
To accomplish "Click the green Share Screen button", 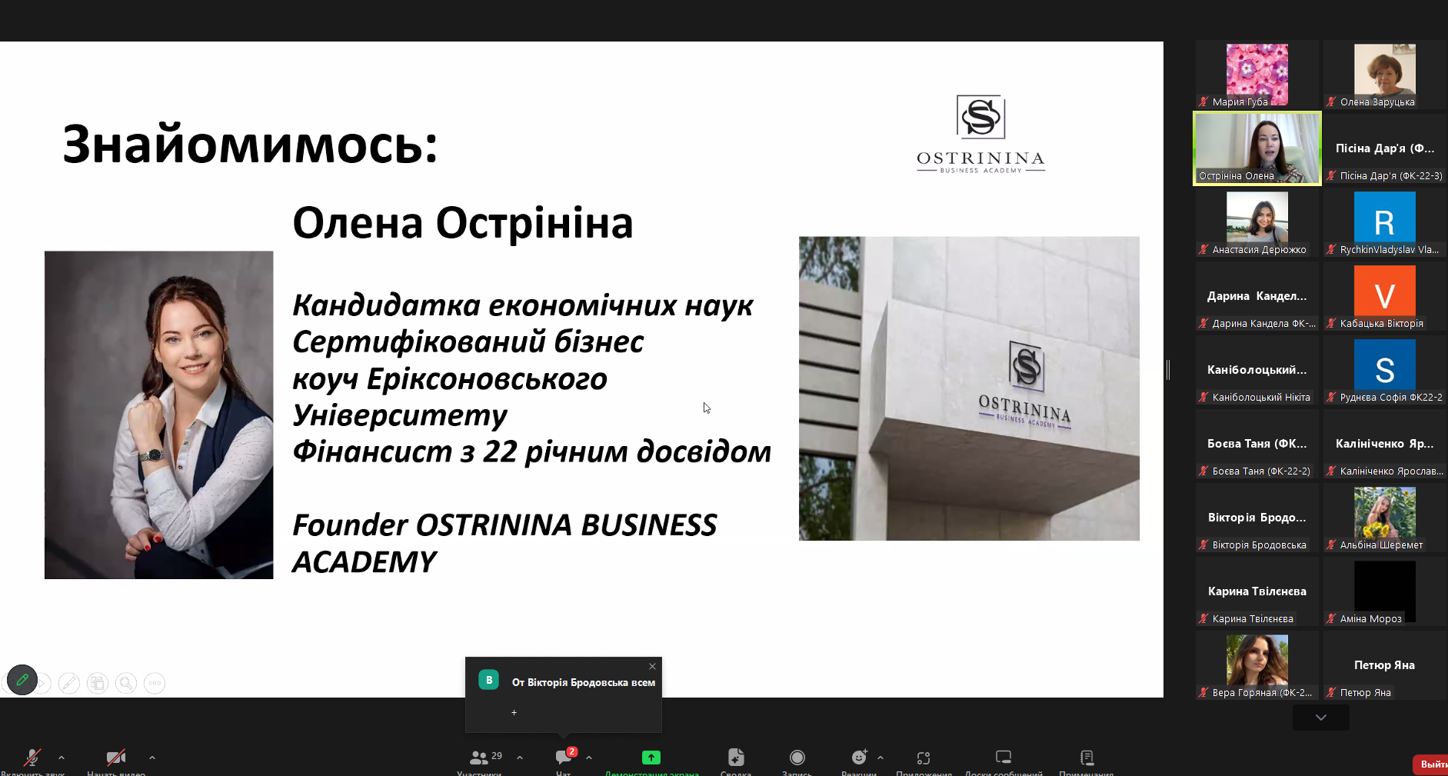I will (x=651, y=758).
